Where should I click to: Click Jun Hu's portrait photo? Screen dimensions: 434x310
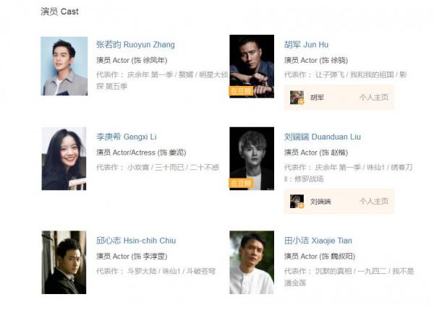pyautogui.click(x=252, y=66)
